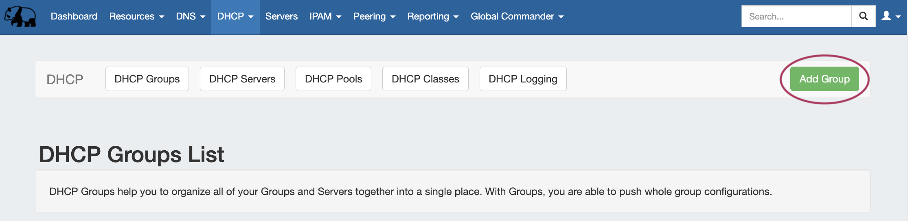The image size is (908, 221).
Task: Open the DNS dropdown in the navbar
Action: (x=190, y=16)
